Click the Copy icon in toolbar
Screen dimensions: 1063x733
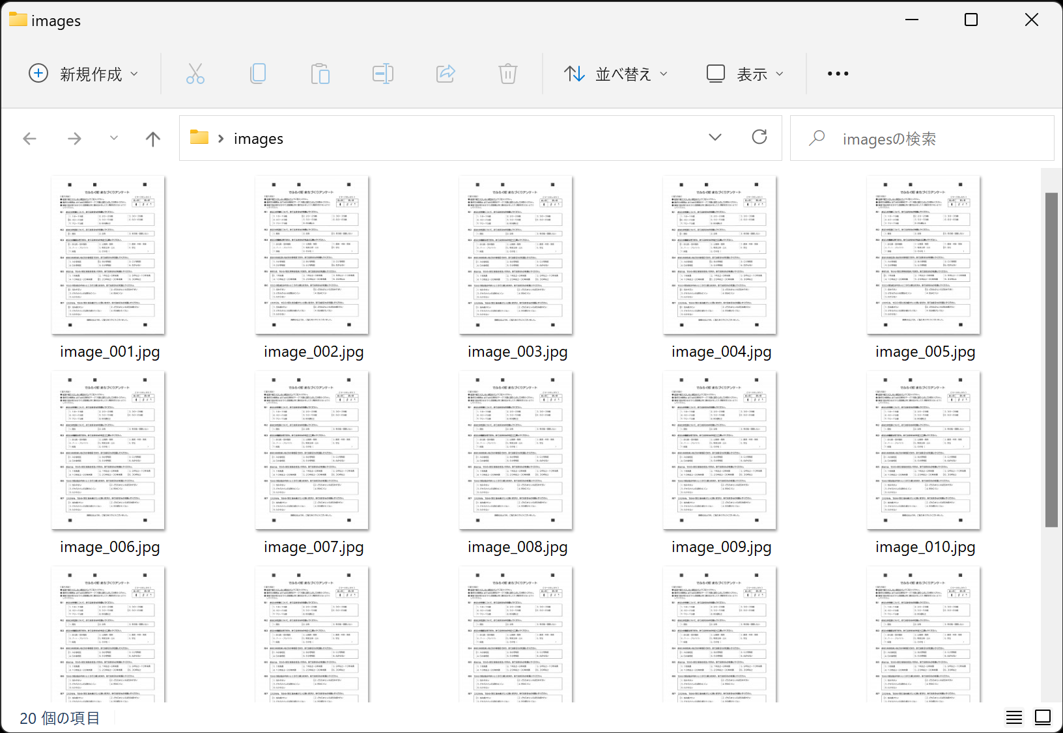click(258, 74)
